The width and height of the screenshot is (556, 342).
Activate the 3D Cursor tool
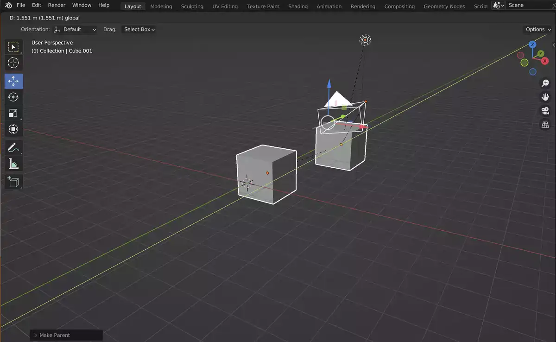13,63
